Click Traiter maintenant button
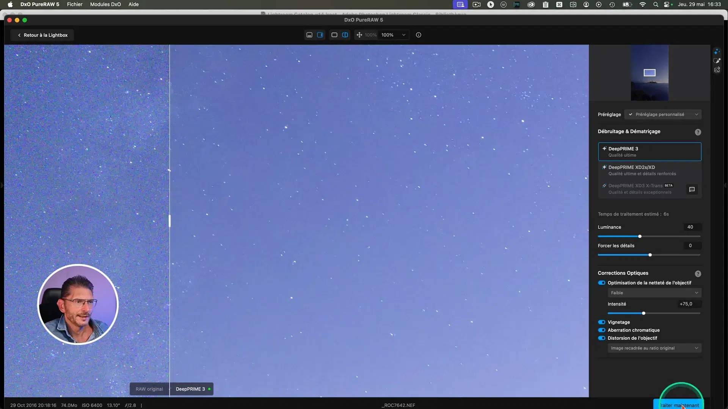This screenshot has width=728, height=409. 678,405
